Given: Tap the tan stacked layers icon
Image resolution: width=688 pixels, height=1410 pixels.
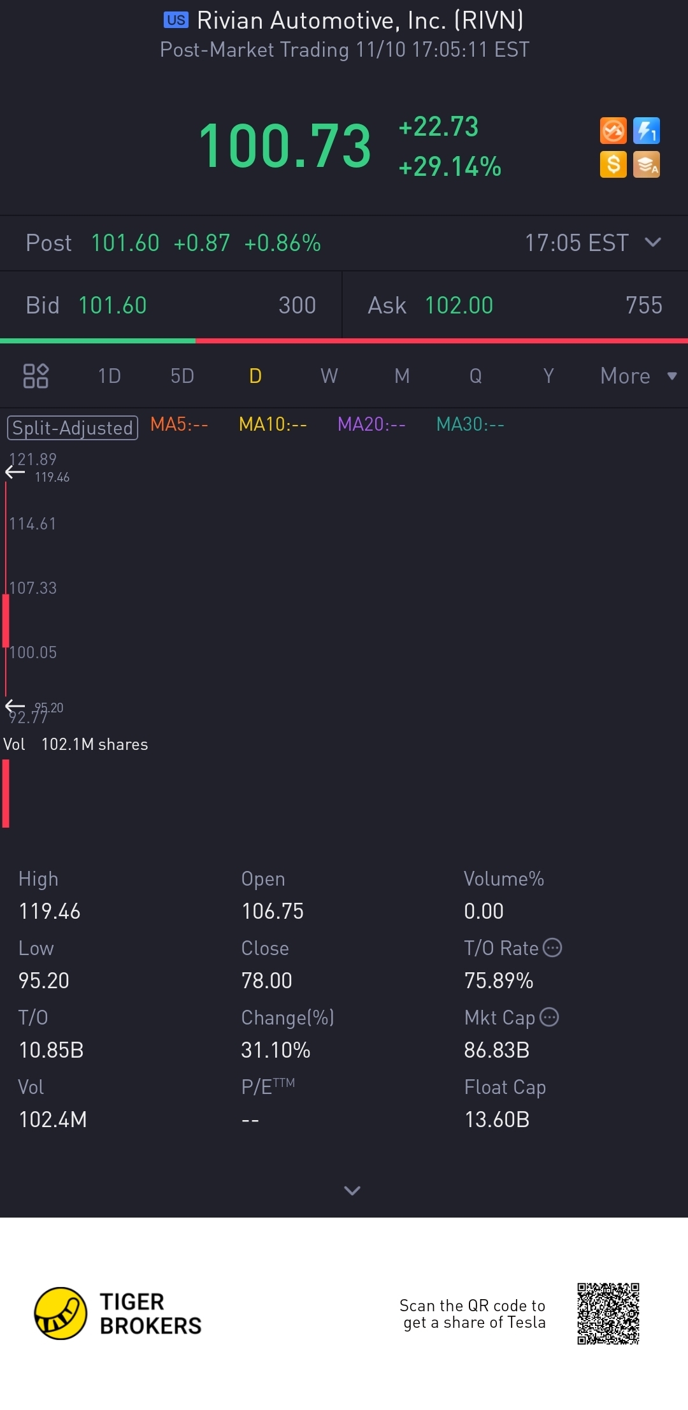Looking at the screenshot, I should 647,164.
